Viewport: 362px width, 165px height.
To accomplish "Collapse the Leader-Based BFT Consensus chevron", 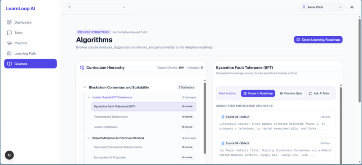I will click(88, 97).
